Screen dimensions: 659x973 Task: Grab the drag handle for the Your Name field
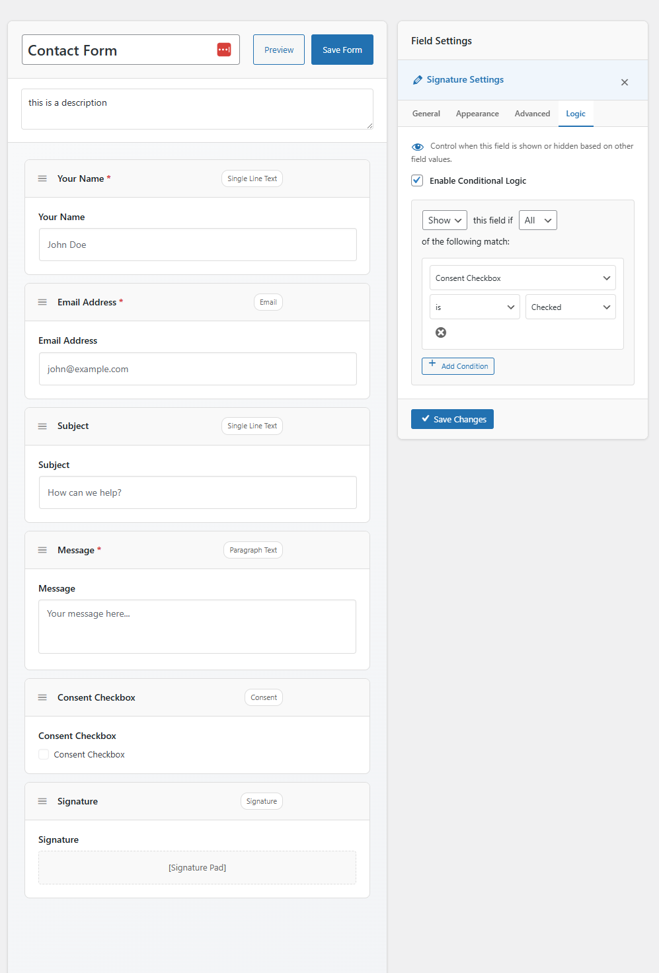coord(42,178)
